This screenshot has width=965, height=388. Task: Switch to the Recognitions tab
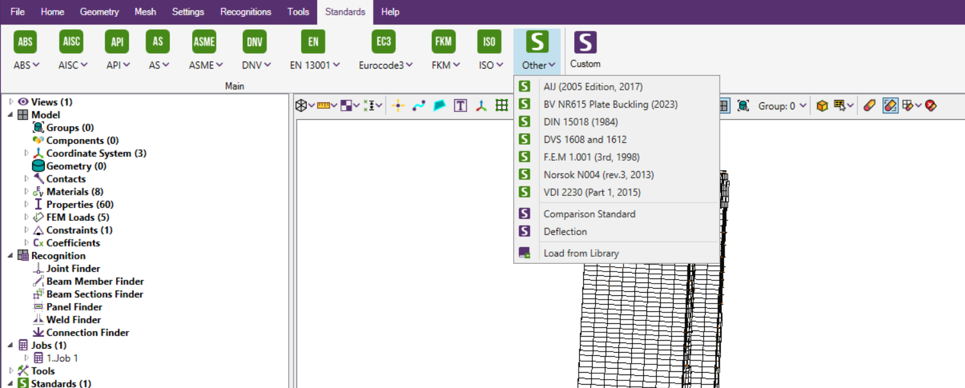(x=245, y=12)
